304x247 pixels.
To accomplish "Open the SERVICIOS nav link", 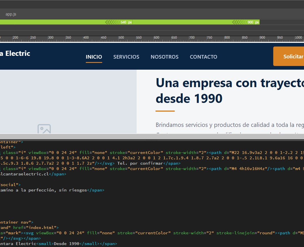I will point(126,57).
